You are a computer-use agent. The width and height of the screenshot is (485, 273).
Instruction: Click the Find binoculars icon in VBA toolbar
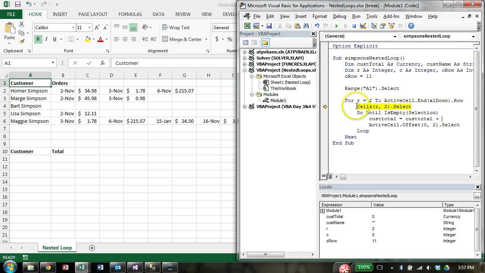[306, 26]
